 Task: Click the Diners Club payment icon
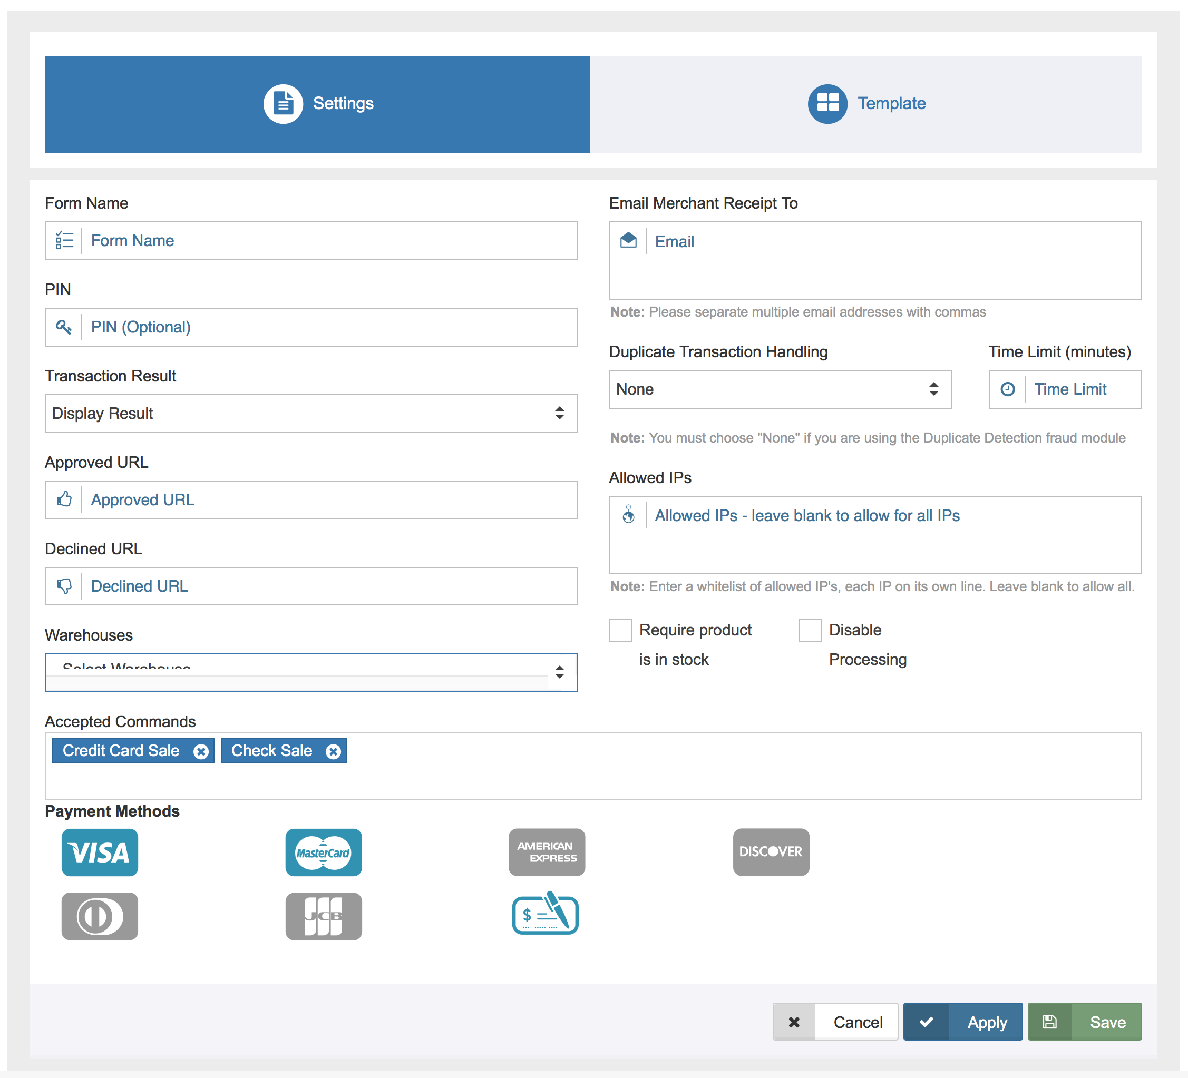[x=99, y=916]
